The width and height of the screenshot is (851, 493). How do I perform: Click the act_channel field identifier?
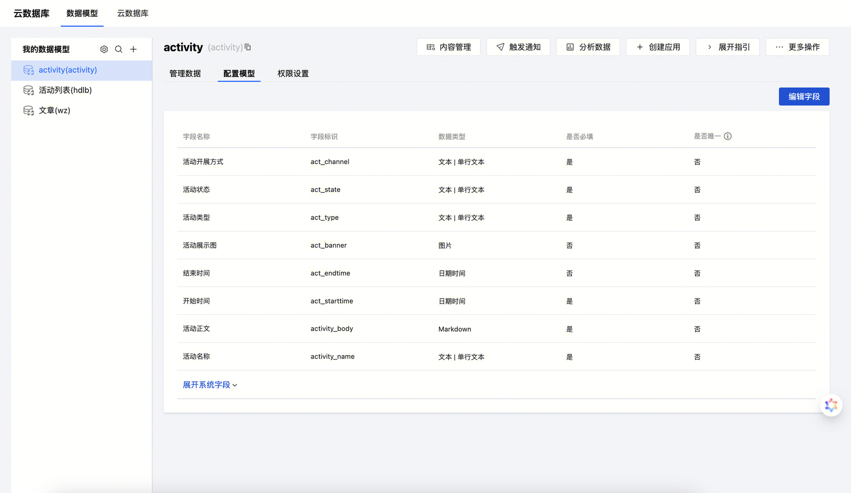[330, 162]
